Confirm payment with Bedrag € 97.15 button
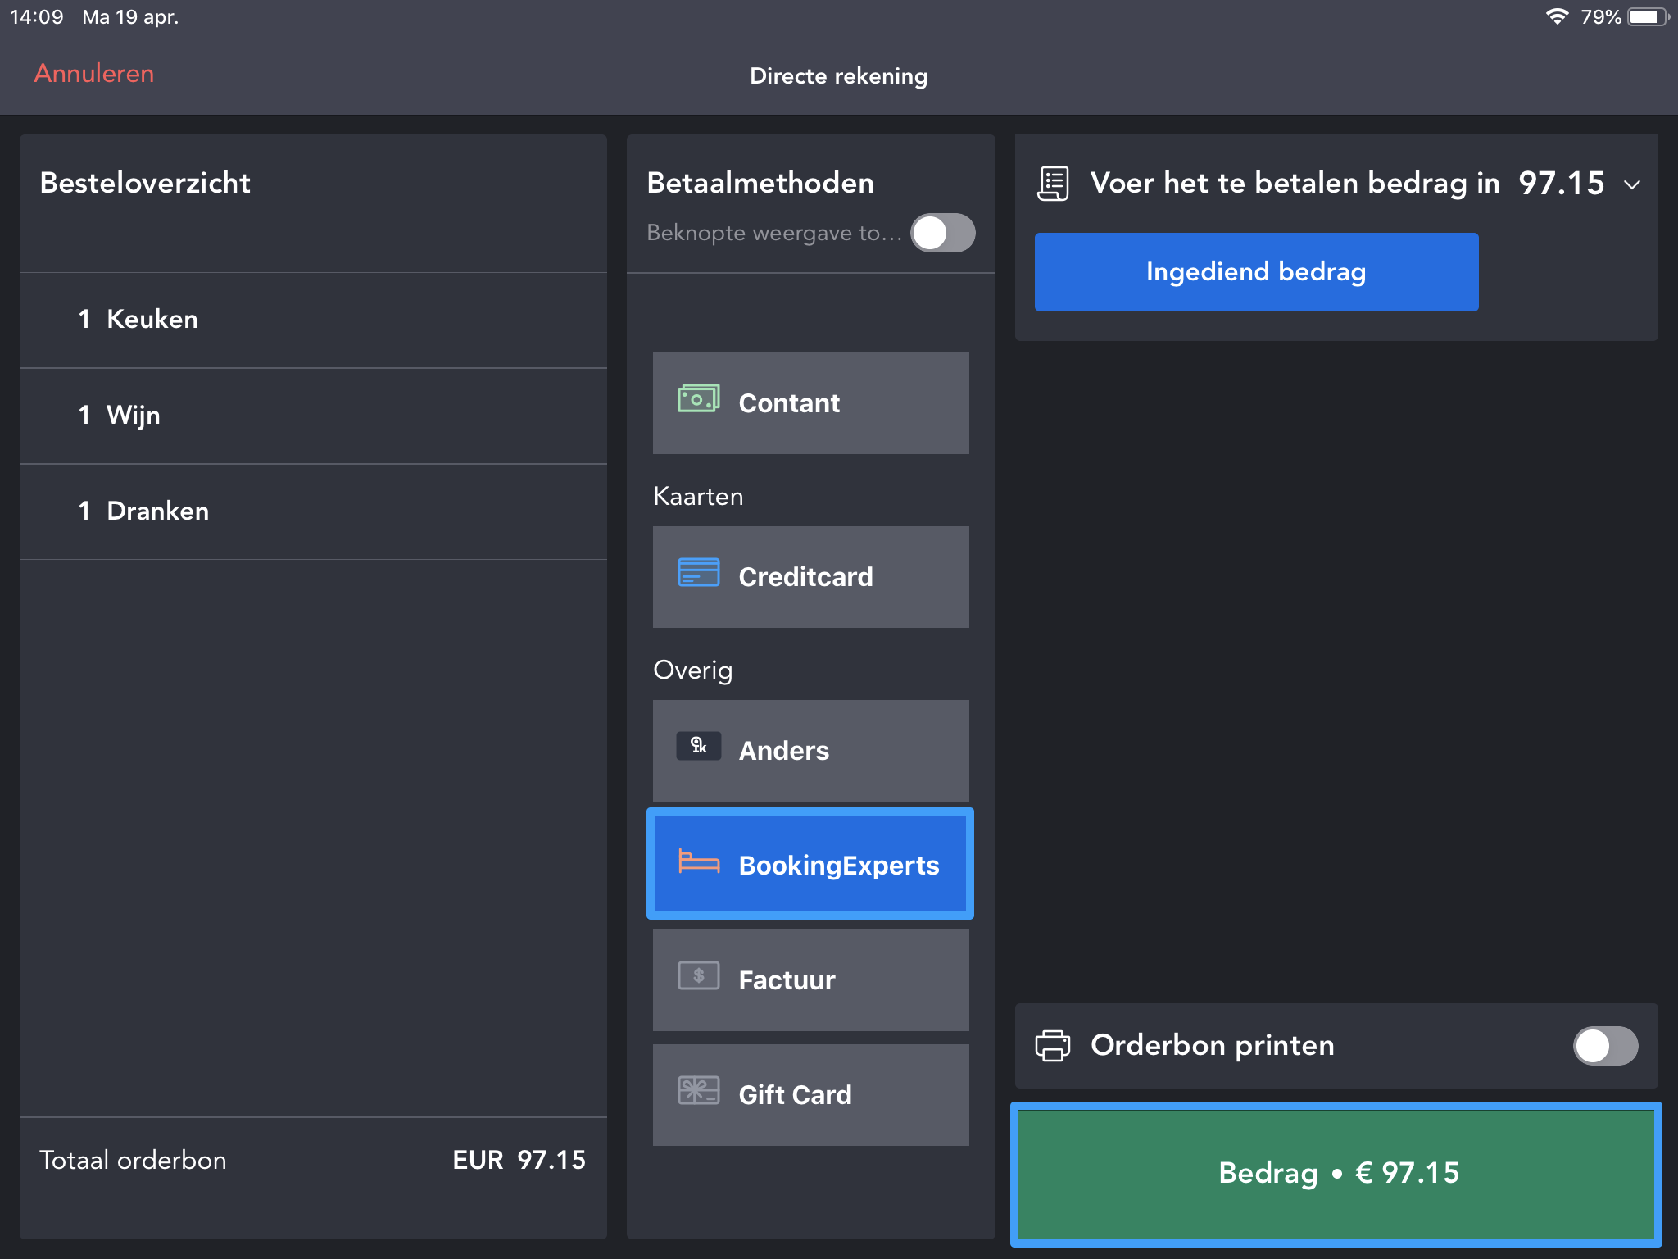Image resolution: width=1678 pixels, height=1259 pixels. 1336,1174
